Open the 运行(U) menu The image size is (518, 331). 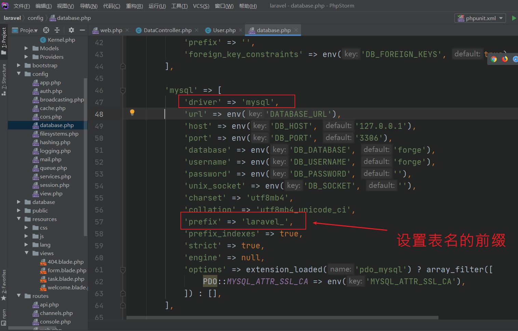(157, 6)
